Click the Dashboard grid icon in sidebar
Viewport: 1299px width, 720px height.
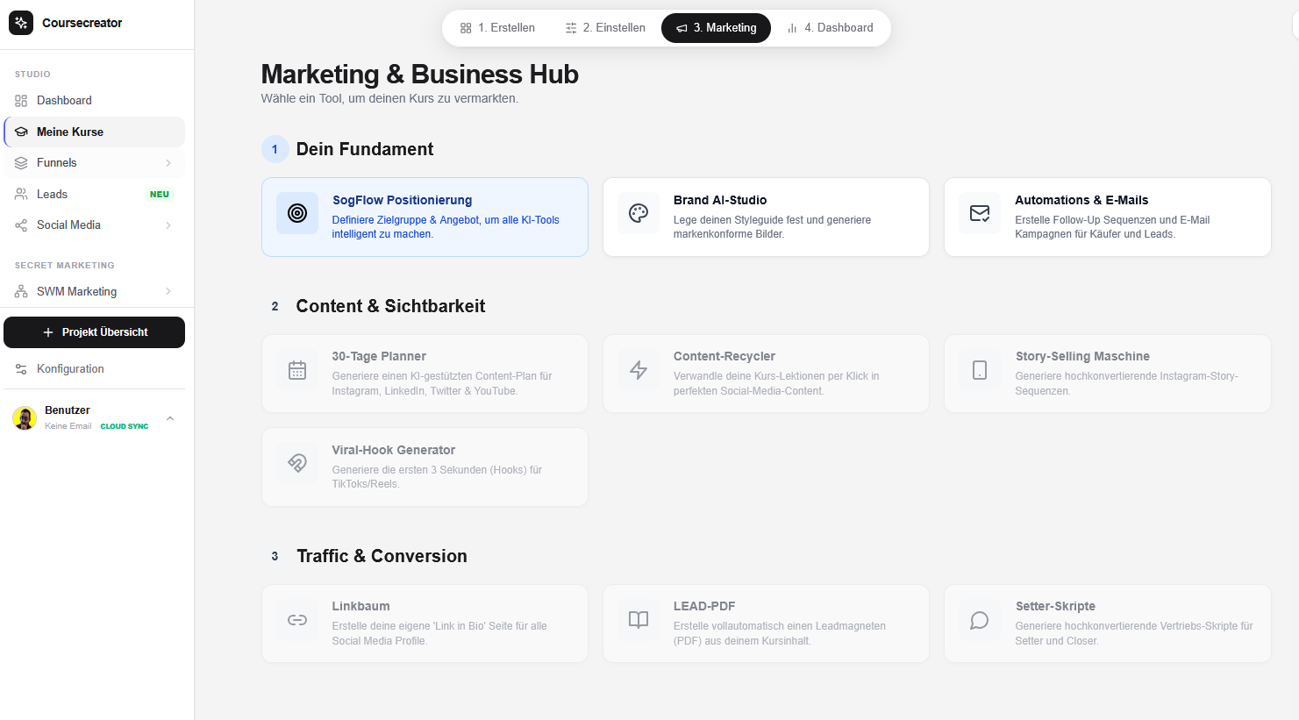[x=21, y=101]
